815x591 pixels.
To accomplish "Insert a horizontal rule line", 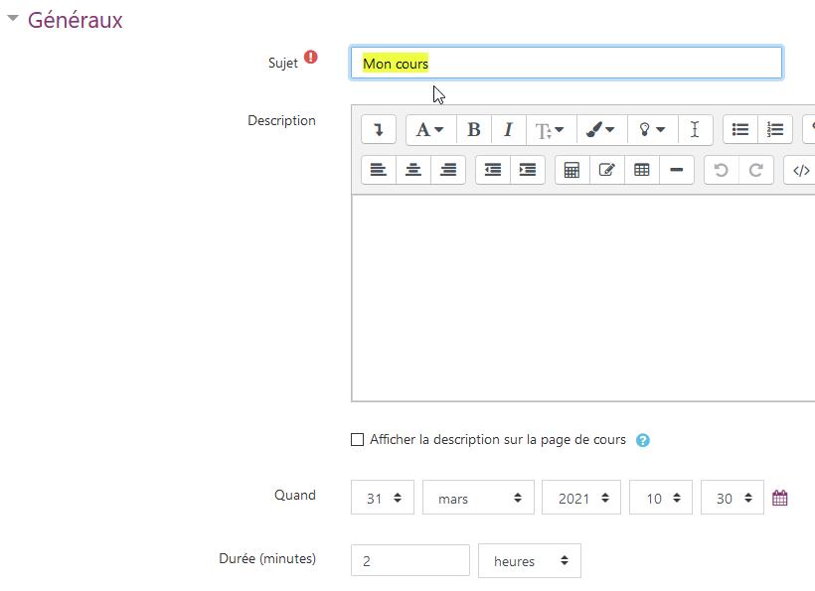I will (x=677, y=170).
